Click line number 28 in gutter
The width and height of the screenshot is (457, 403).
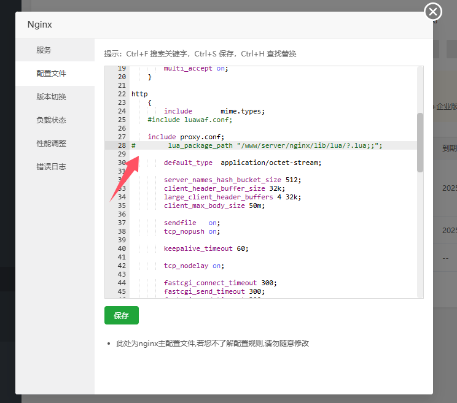pyautogui.click(x=122, y=145)
